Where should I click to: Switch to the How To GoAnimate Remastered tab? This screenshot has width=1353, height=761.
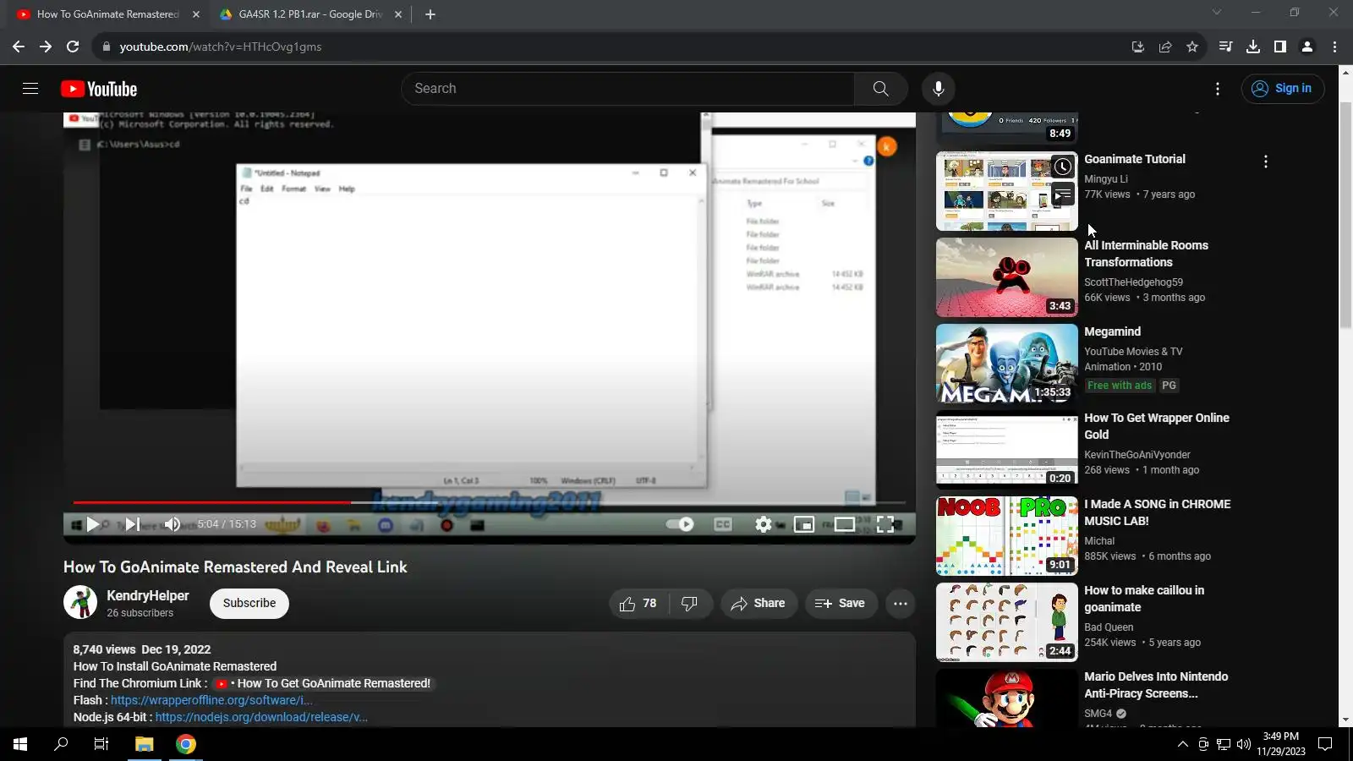click(107, 14)
